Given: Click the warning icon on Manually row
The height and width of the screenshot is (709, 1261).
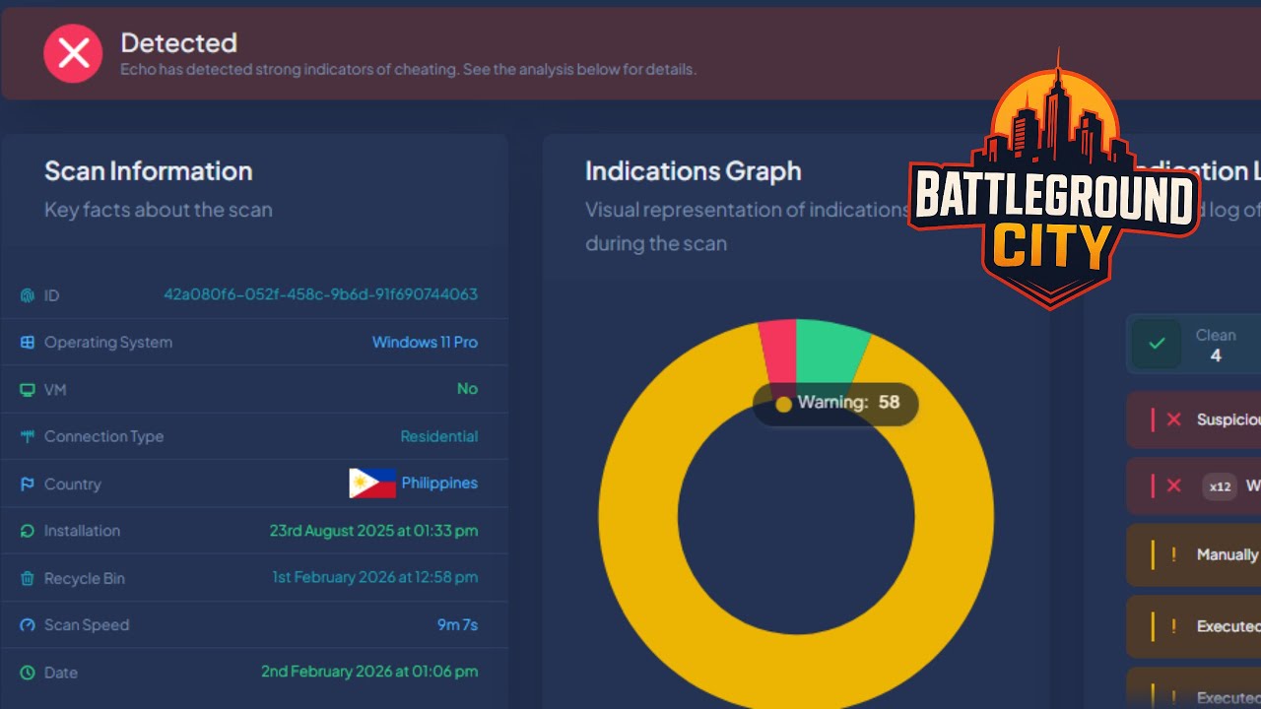Looking at the screenshot, I should click(x=1173, y=554).
